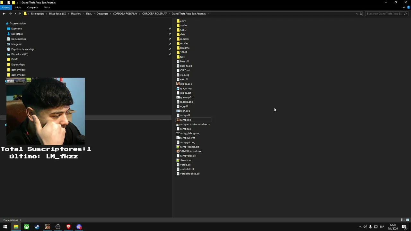
Task: Click the samp-license.txt file icon
Action: [x=178, y=147]
